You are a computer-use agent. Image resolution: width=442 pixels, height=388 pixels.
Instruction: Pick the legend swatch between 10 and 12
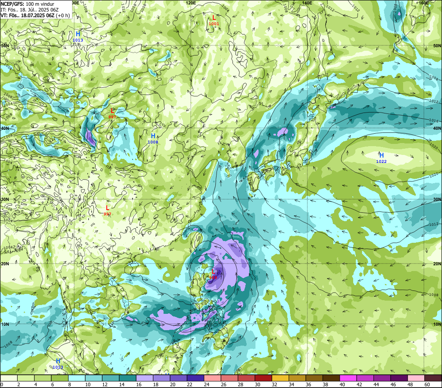[x=94, y=378]
